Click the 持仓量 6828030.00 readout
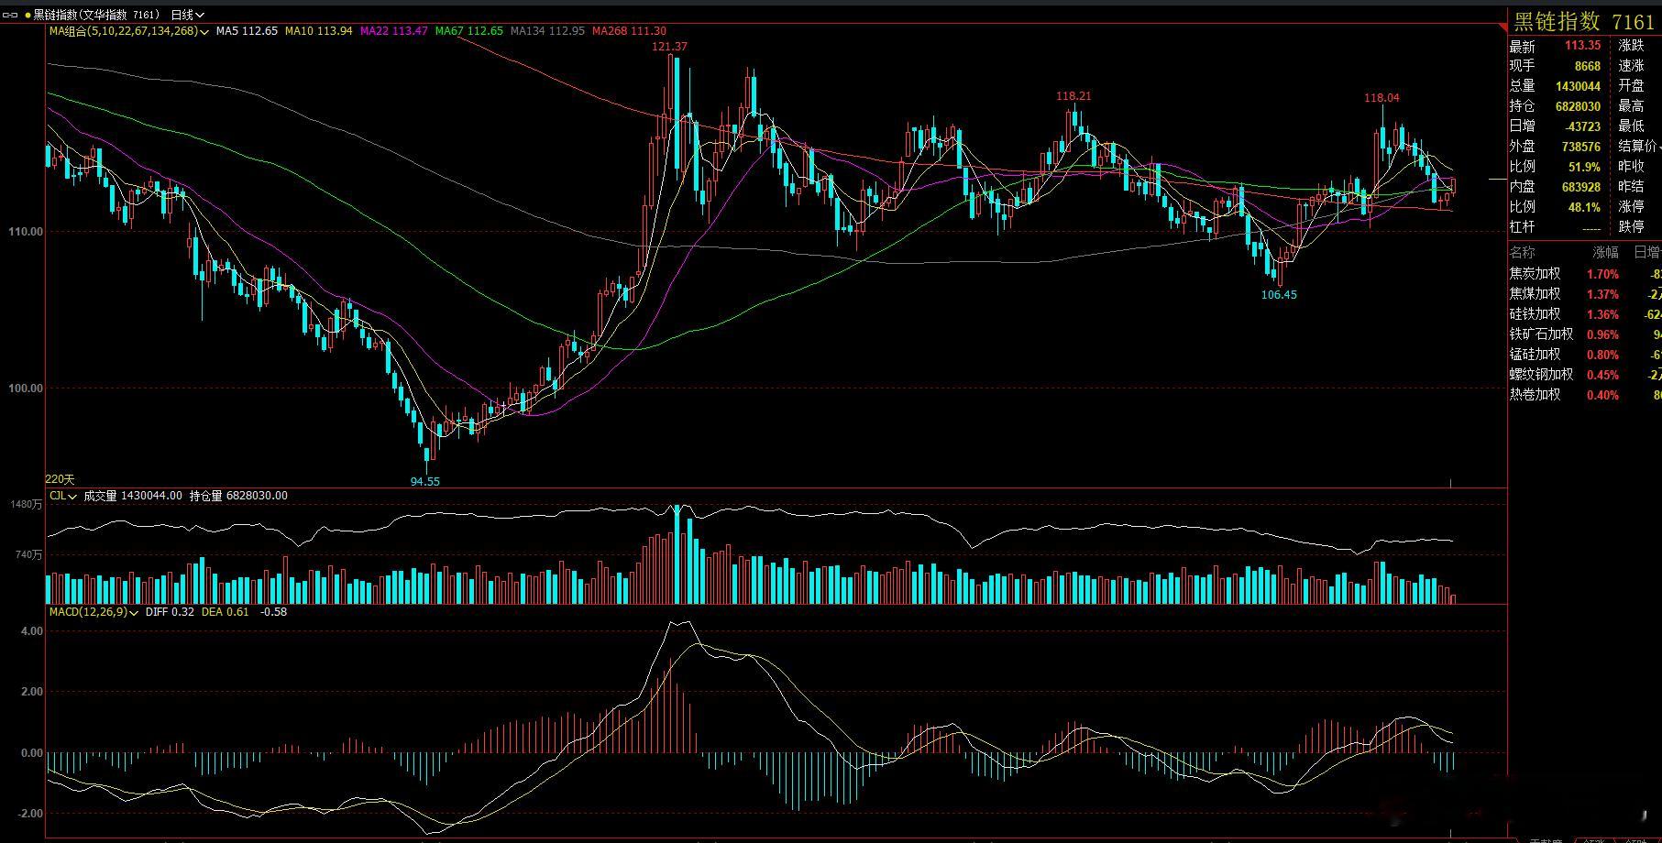The height and width of the screenshot is (843, 1662). click(238, 496)
